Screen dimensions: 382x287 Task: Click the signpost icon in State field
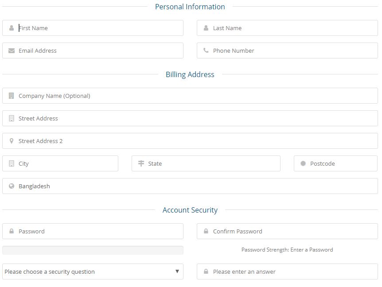tap(141, 163)
